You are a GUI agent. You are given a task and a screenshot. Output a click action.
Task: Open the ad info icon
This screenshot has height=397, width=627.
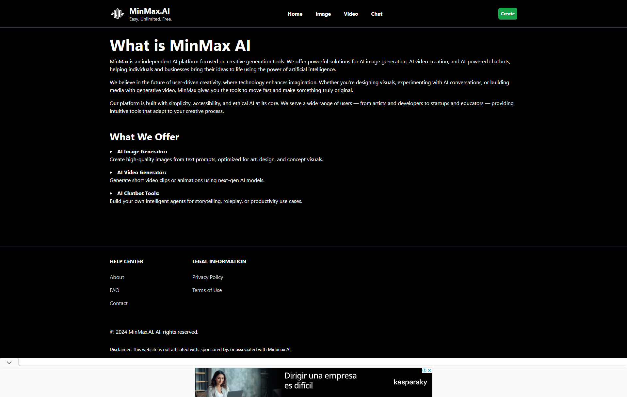[x=424, y=370]
